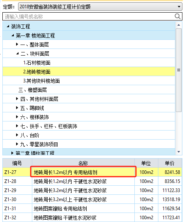Viewport: 184px width, 222px height.
Task: Expand 七、扶手、栏杆、栏板装饰 node
Action: coord(17,126)
